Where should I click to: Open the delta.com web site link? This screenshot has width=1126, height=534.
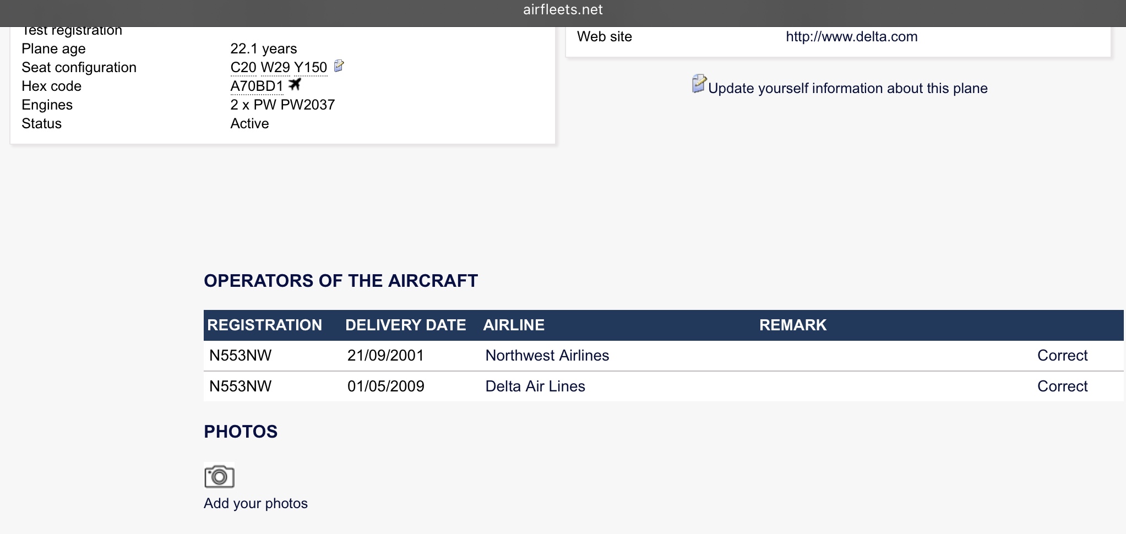[x=851, y=37]
